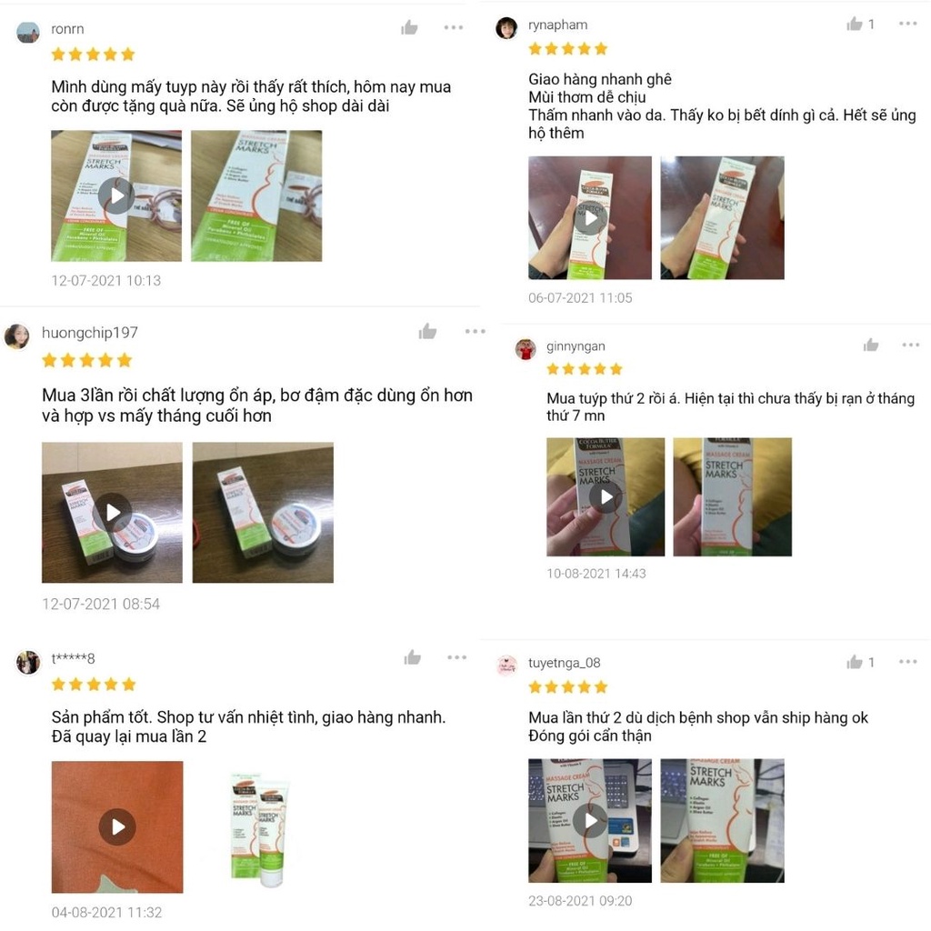The height and width of the screenshot is (931, 931).
Task: Open ginnyngan's second product photo
Action: pos(732,497)
